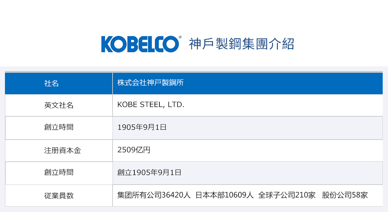Select the second 創立時間 label
The width and height of the screenshot is (388, 212).
coord(59,172)
